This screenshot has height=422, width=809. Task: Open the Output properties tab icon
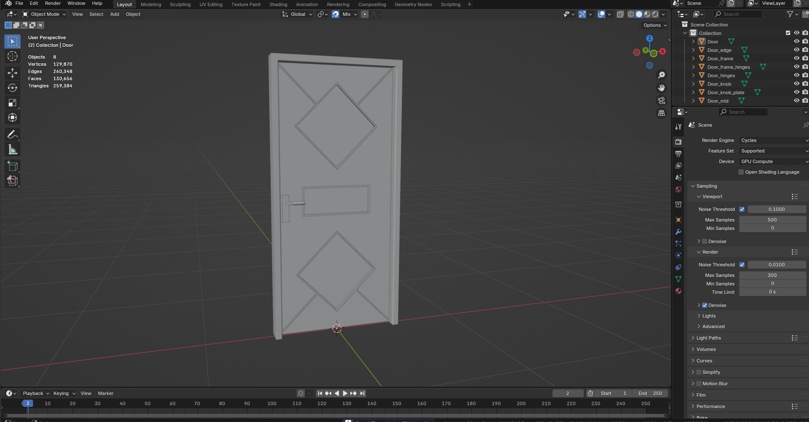pyautogui.click(x=678, y=154)
